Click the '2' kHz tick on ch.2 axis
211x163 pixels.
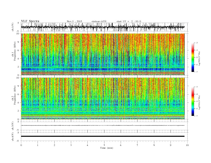[19, 111]
